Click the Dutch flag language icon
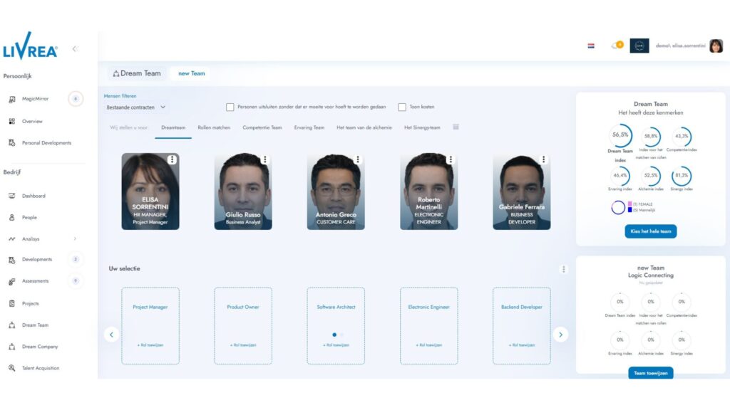The height and width of the screenshot is (410, 730). [591, 46]
